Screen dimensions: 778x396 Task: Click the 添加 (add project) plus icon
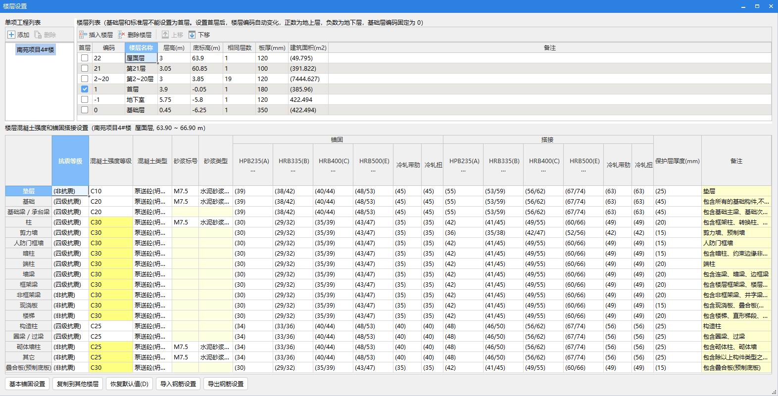coord(11,35)
